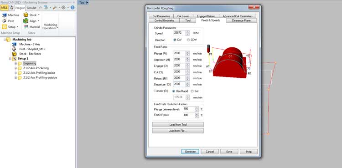This screenshot has width=342, height=168.
Task: Click the feed rates illustration in the dialog
Action: pos(229,61)
